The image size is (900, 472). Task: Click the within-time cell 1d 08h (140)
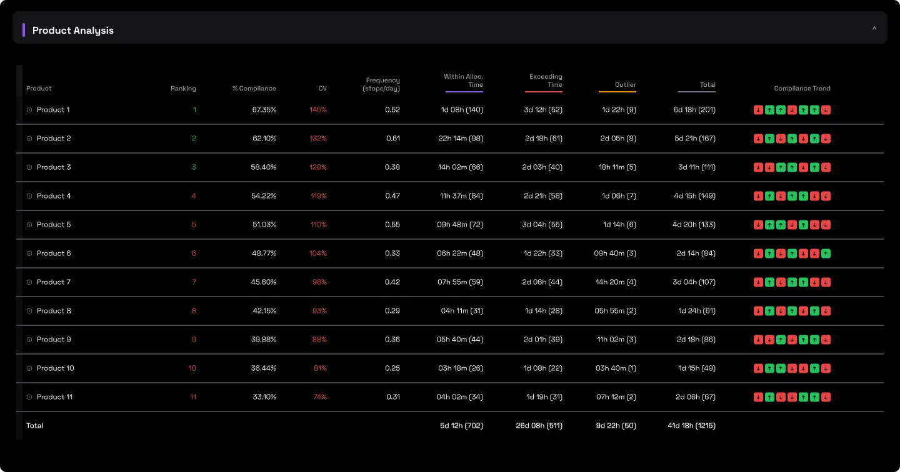(x=462, y=110)
